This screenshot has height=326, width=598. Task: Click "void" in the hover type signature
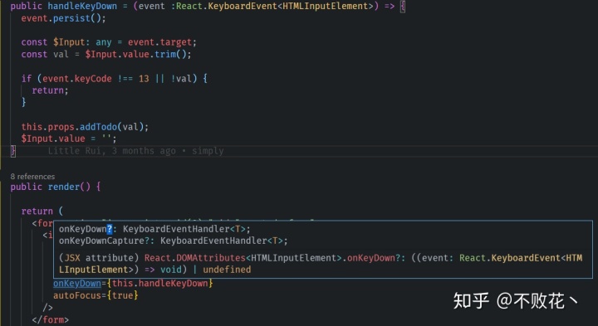click(x=171, y=270)
